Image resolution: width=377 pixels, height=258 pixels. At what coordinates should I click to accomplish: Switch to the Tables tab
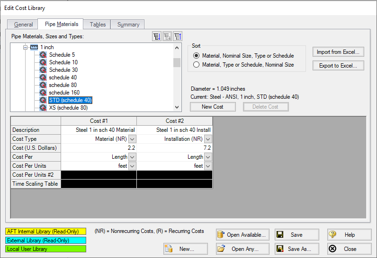[x=98, y=25]
